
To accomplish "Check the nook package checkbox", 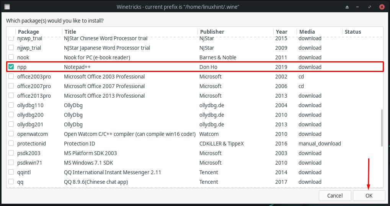I will (x=11, y=57).
